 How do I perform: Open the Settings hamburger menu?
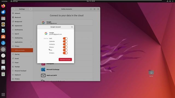(31, 9)
